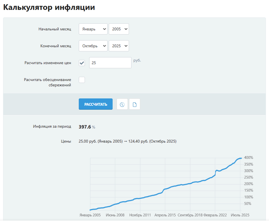Viewport: 269px width, 223px height.
Task: Click the 'Январь 2005' chart axis label
Action: (90, 215)
